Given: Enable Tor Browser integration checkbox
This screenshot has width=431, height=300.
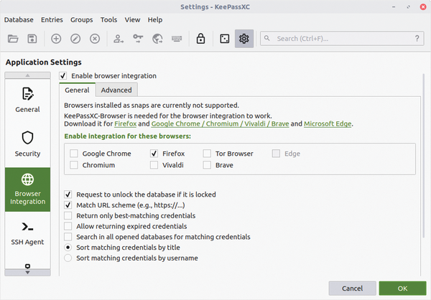Looking at the screenshot, I should [207, 154].
